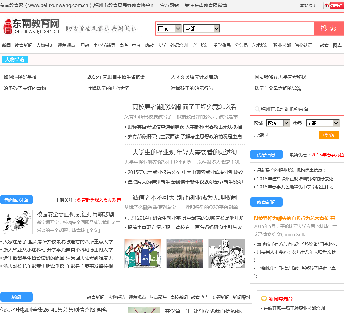The width and height of the screenshot is (344, 313).
Task: Go to the 早教 section
Action: pos(85,45)
